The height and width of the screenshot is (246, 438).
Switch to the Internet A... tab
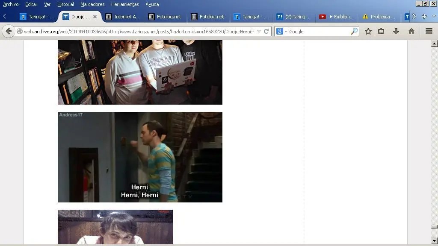[123, 17]
